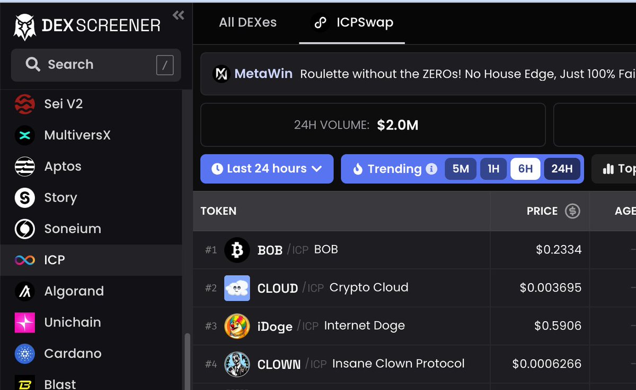636x390 pixels.
Task: Click the ICPSwap logo icon in tab
Action: click(320, 23)
